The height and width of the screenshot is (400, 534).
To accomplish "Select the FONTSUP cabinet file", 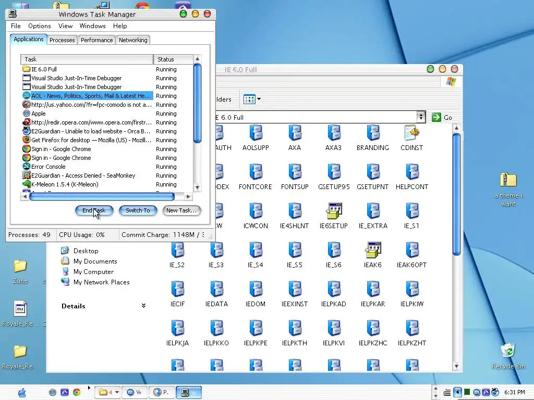I will 295,177.
